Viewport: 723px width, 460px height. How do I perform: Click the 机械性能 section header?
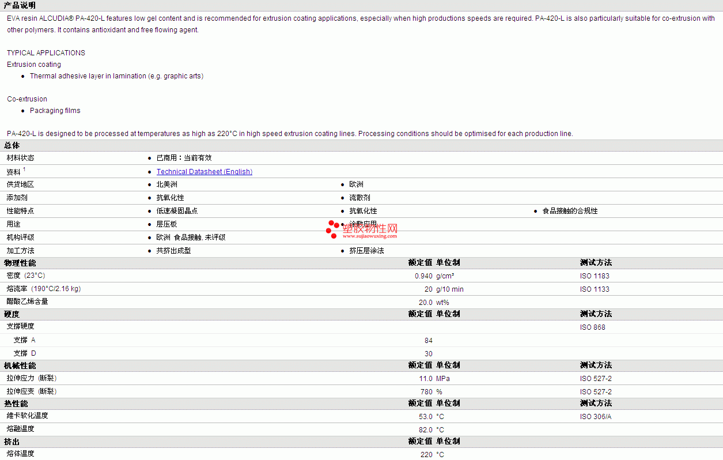click(20, 365)
